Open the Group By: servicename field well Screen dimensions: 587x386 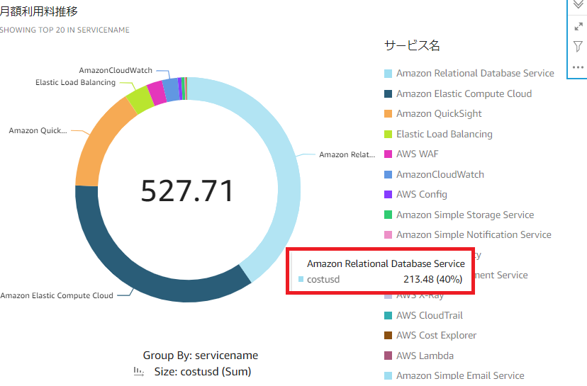(201, 356)
